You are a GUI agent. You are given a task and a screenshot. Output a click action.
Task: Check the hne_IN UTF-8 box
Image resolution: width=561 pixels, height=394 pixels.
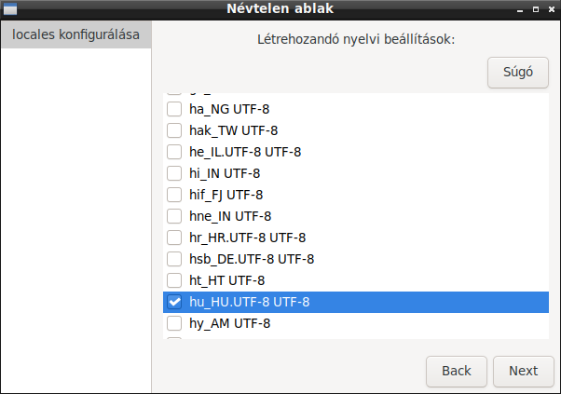click(x=174, y=216)
